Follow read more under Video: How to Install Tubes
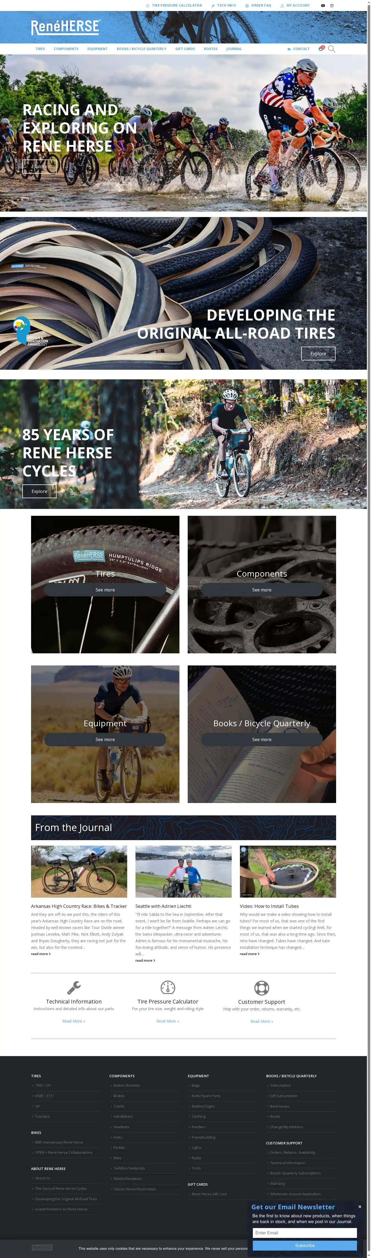The height and width of the screenshot is (1258, 371). click(x=250, y=954)
